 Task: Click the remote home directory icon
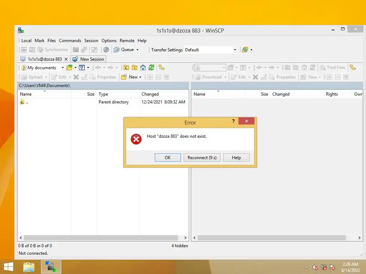tap(304, 67)
